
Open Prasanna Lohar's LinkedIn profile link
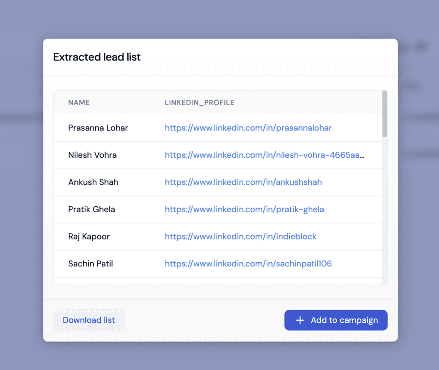(248, 128)
